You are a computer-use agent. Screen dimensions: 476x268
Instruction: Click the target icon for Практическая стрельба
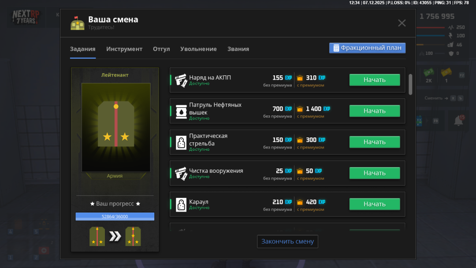[x=181, y=142]
